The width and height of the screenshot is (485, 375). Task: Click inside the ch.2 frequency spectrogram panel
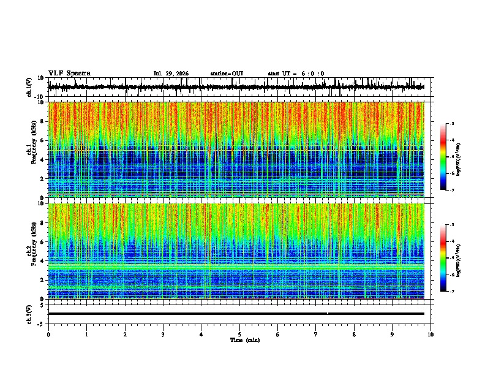tap(236, 251)
